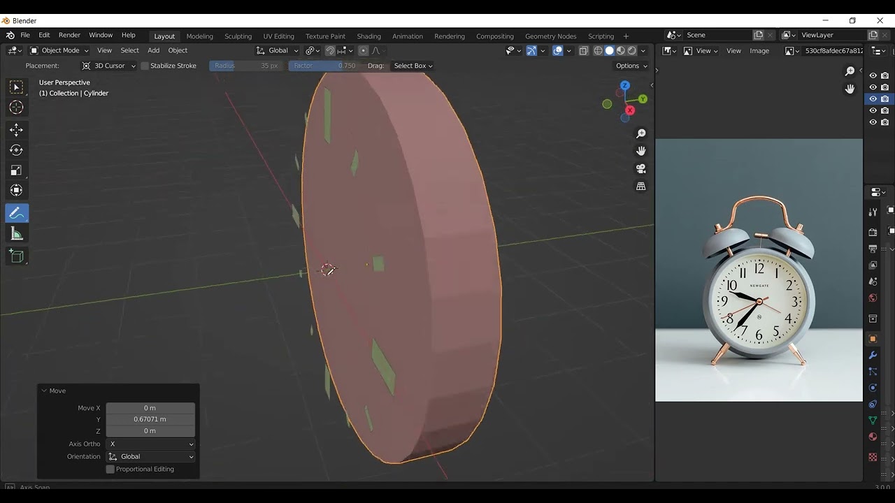
Task: Add a workspace with the plus button
Action: click(x=626, y=36)
